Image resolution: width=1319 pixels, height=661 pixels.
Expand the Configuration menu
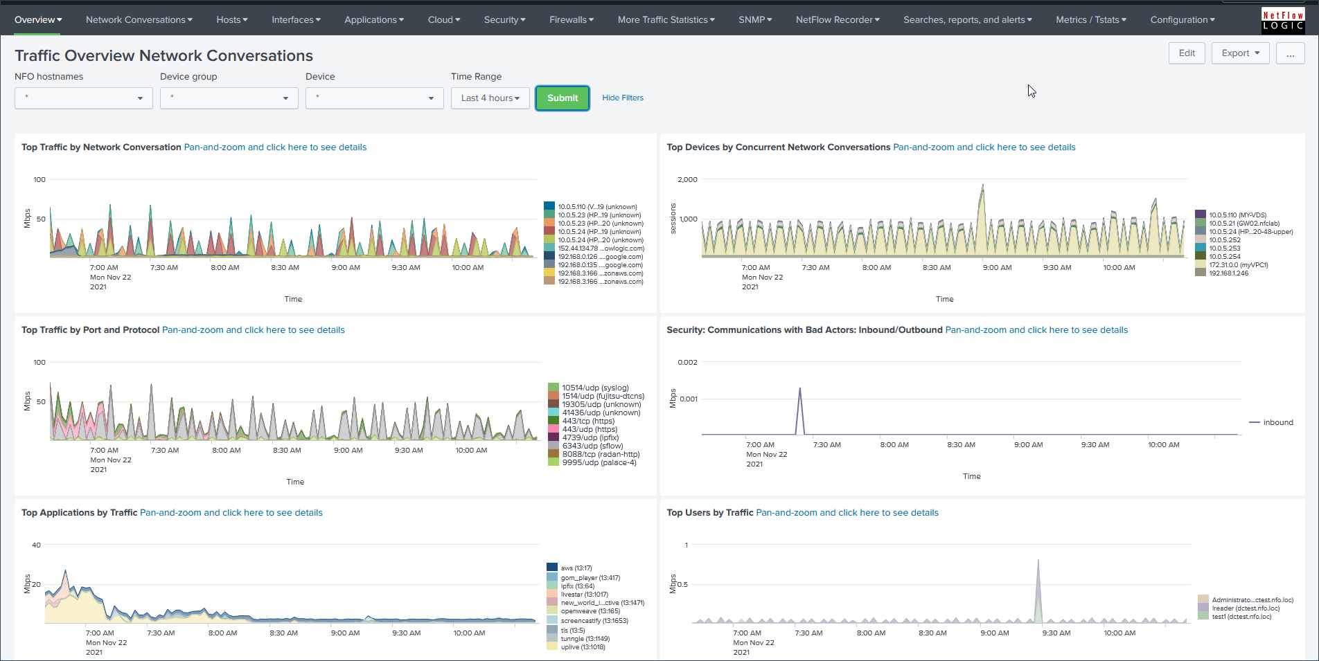pyautogui.click(x=1182, y=20)
